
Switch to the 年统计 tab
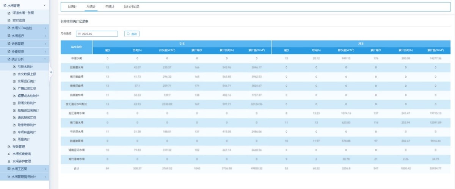point(110,6)
